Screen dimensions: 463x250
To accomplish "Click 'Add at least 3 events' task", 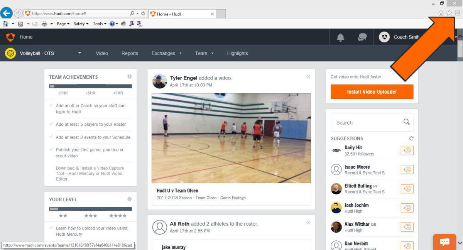I will point(93,137).
